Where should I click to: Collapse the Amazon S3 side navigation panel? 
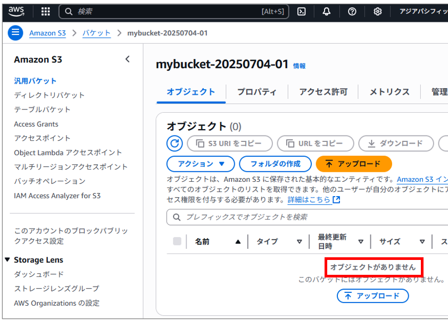point(127,59)
